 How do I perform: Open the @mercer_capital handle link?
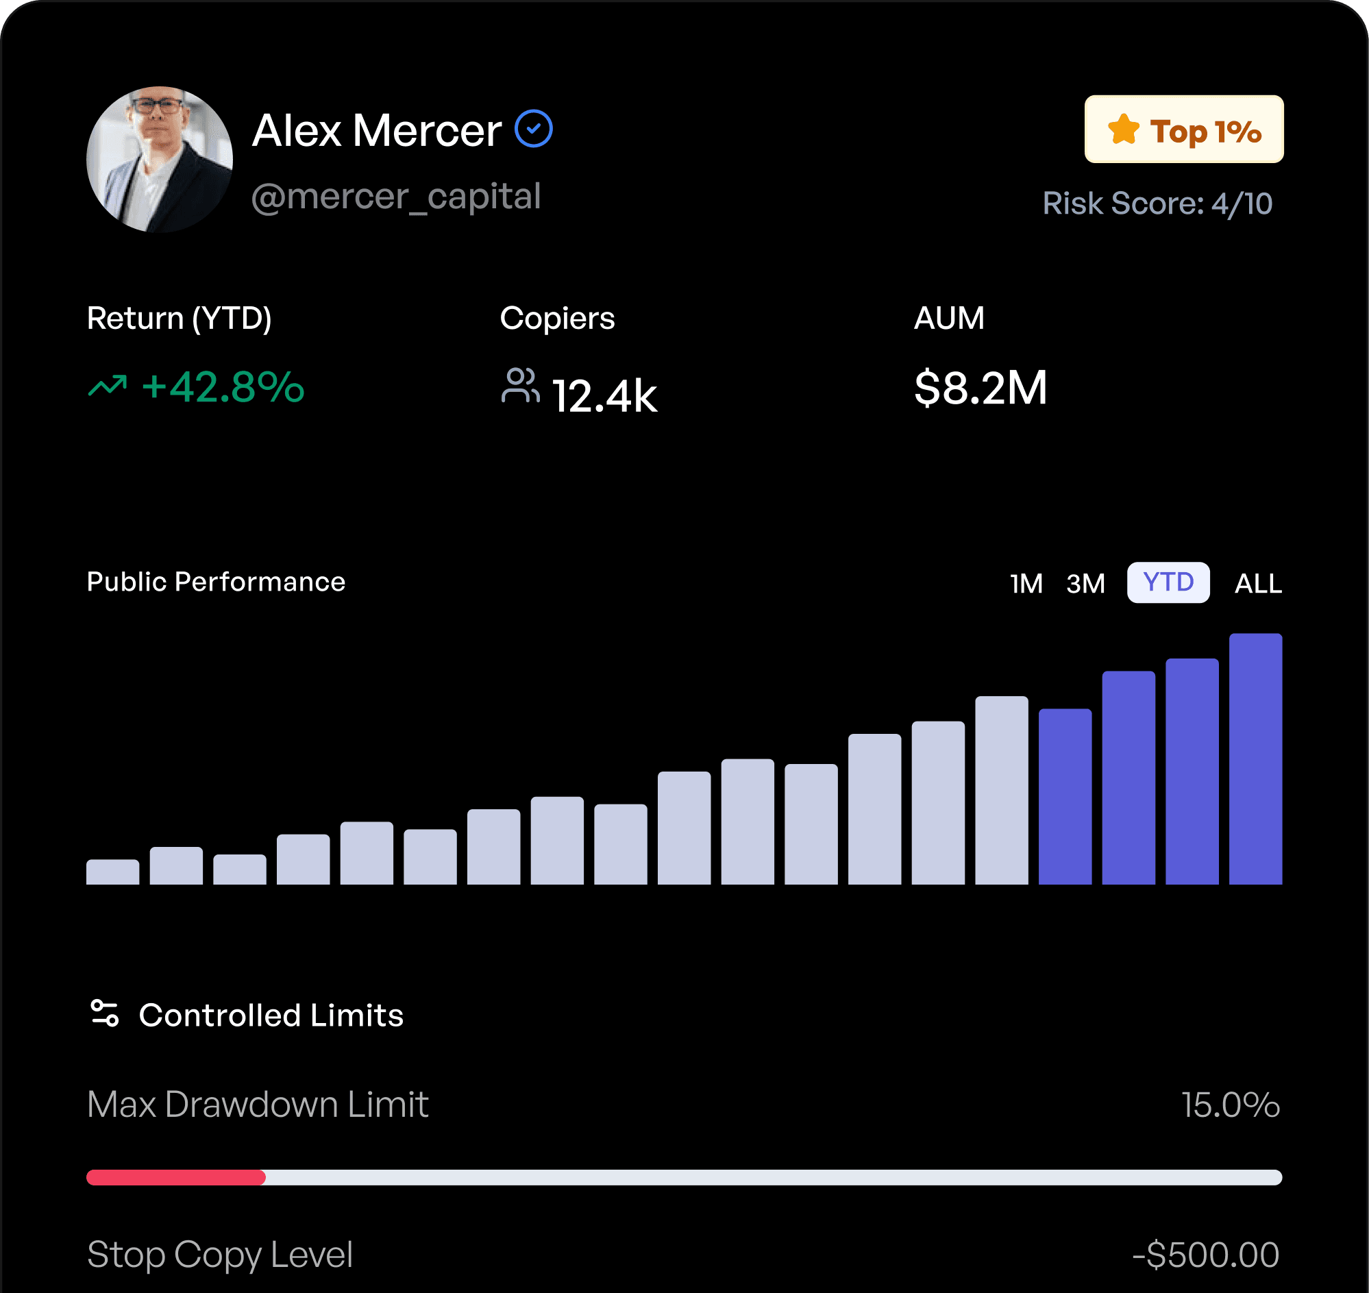pyautogui.click(x=396, y=197)
